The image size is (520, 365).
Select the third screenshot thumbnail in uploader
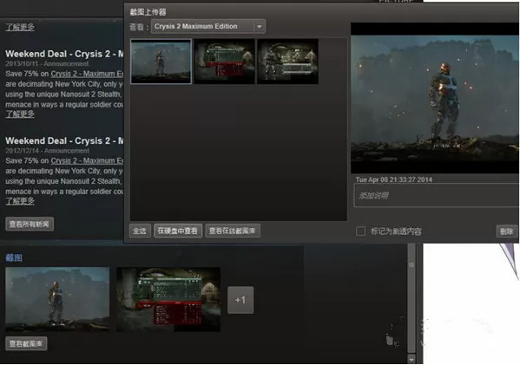(288, 62)
